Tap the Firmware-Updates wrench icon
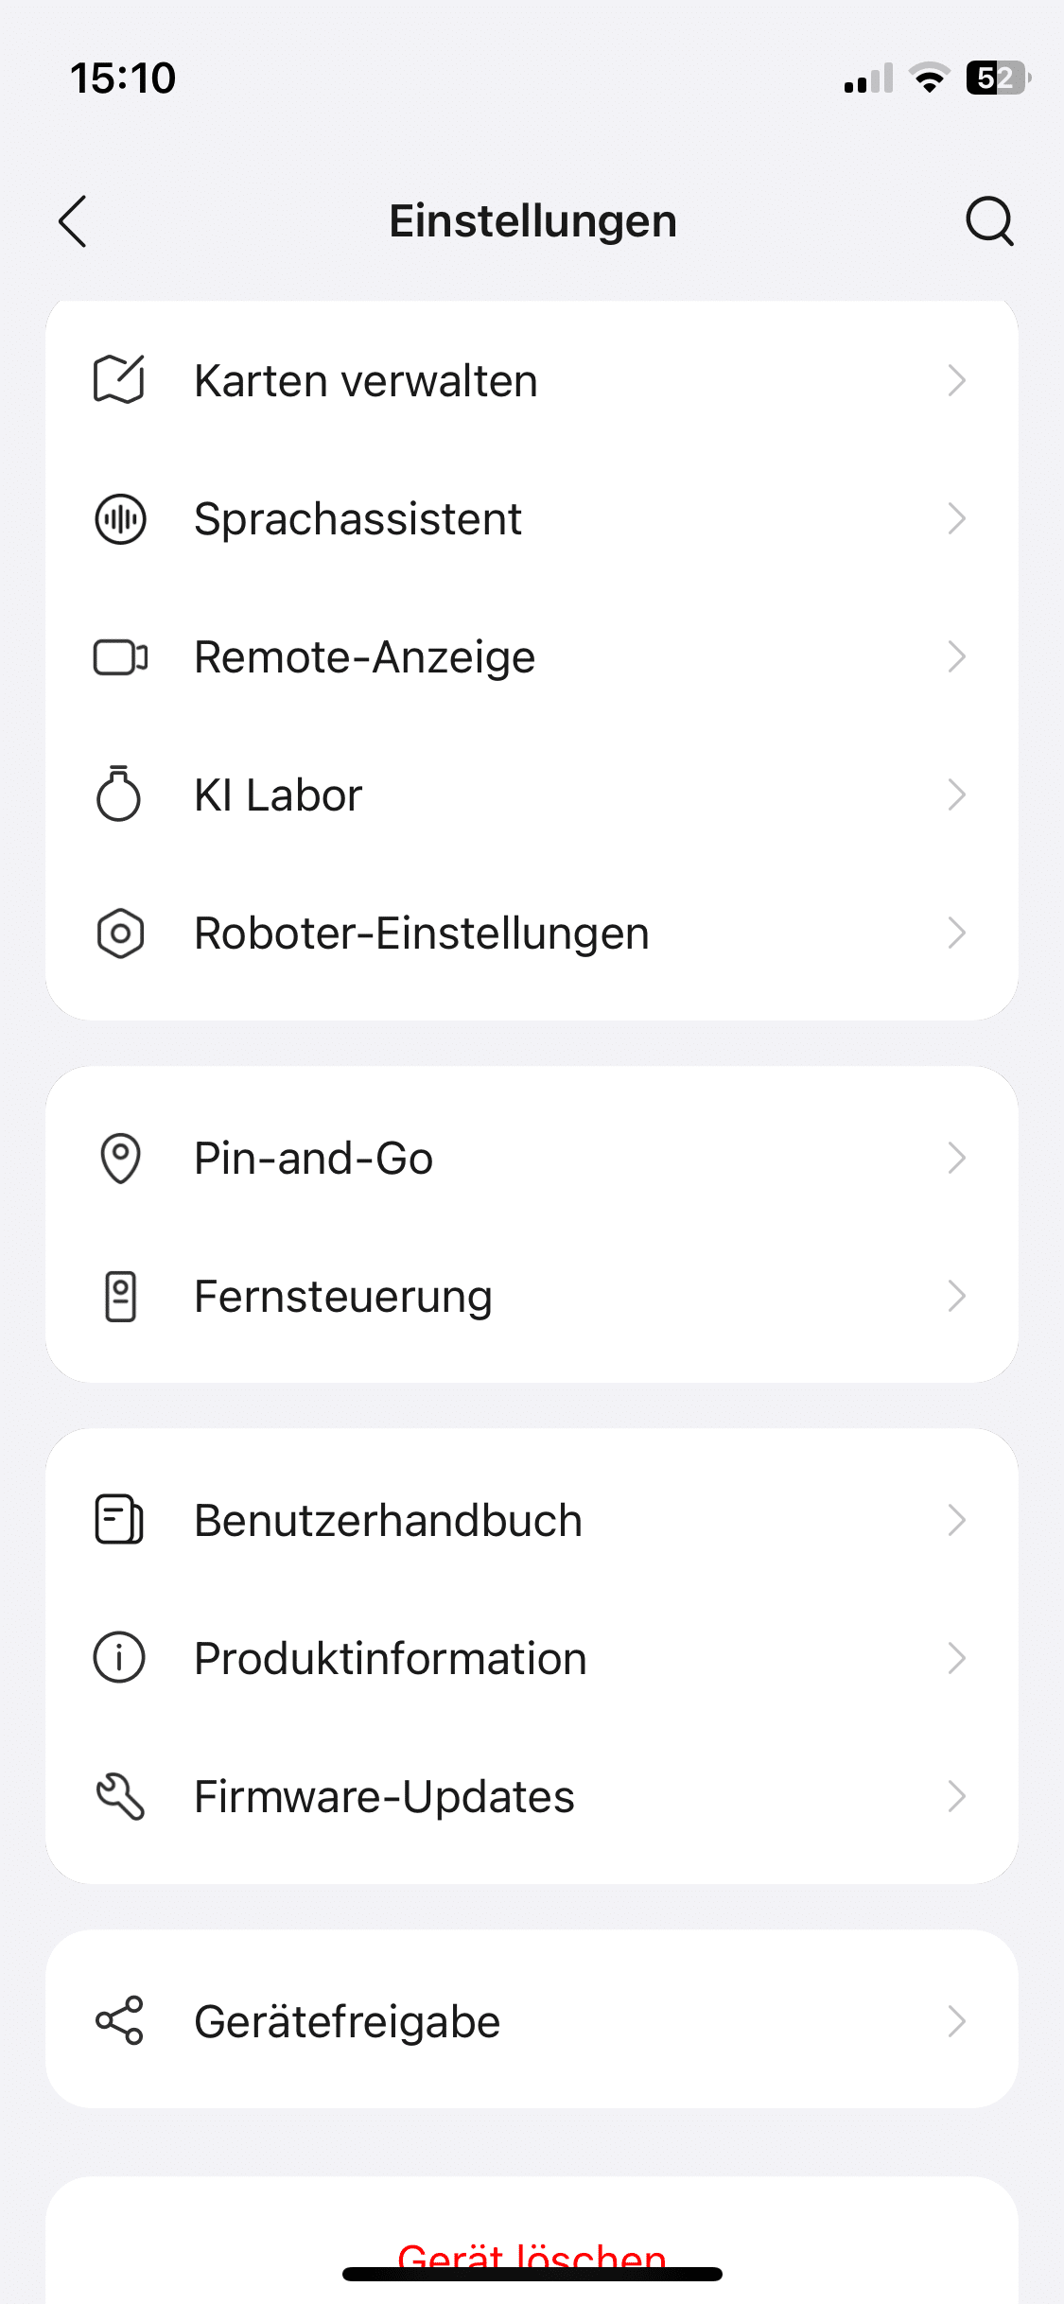This screenshot has width=1064, height=2304. tap(120, 1797)
